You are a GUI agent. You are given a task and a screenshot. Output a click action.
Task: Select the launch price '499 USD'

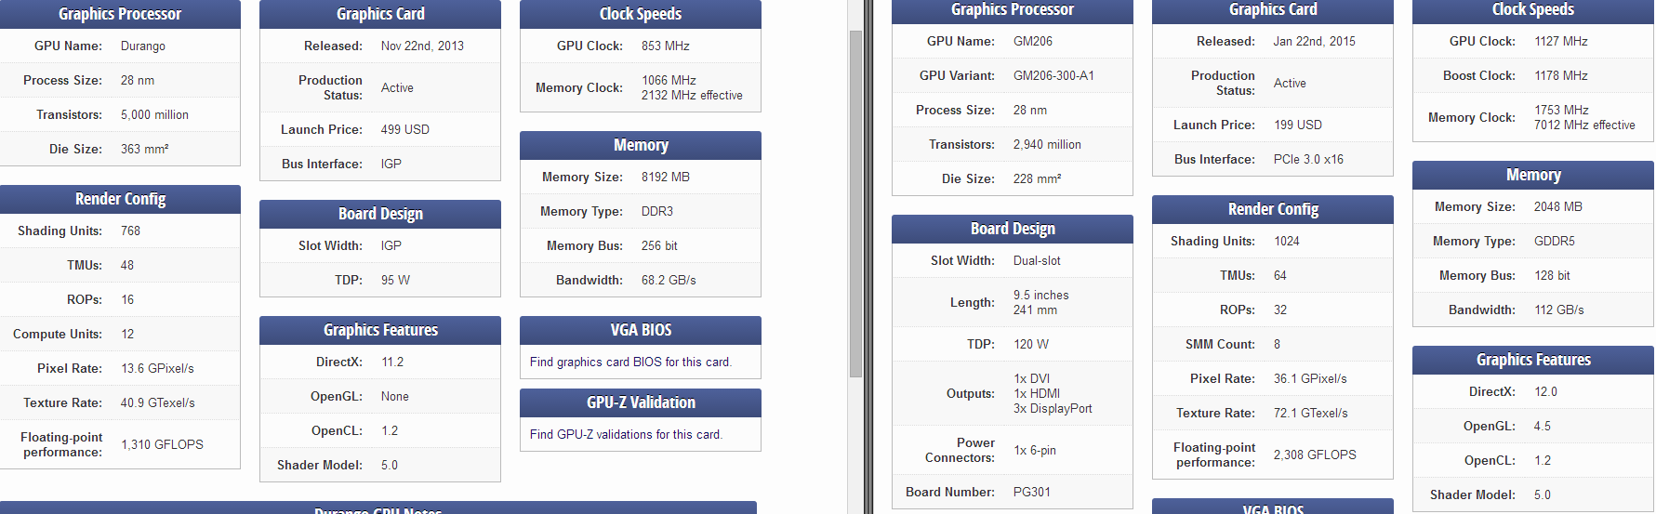pos(405,129)
